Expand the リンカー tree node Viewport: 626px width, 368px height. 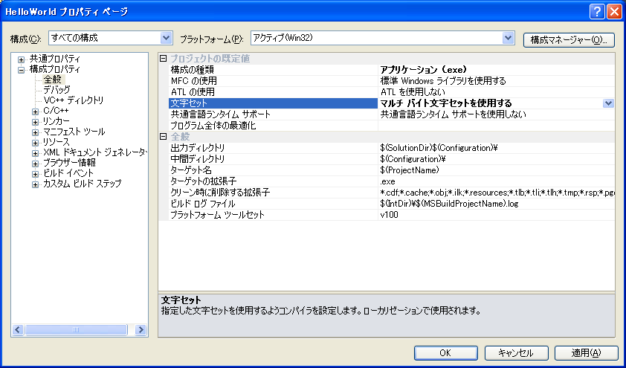coord(36,121)
